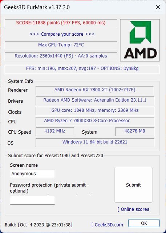Open the Compare your score link
This screenshot has width=166, height=233.
click(x=62, y=34)
